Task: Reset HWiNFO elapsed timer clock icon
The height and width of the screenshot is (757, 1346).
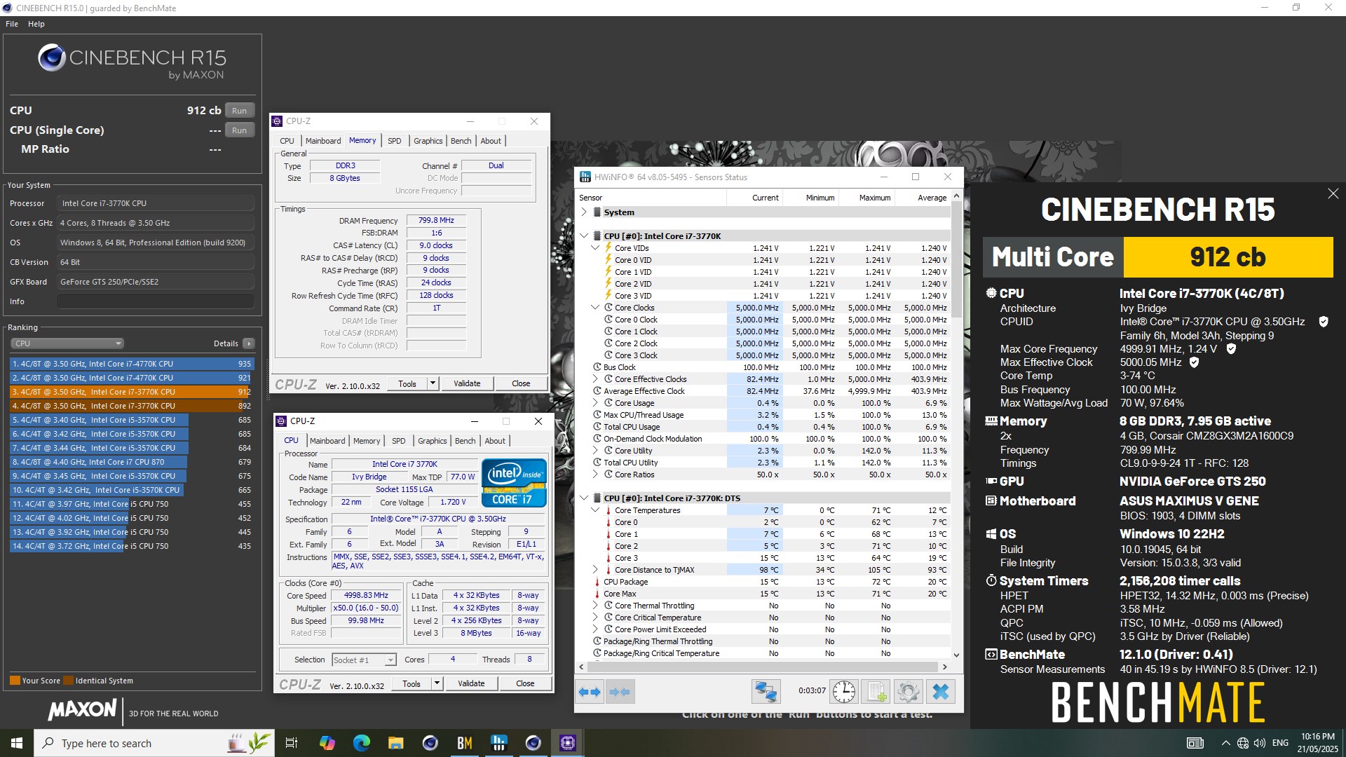Action: click(x=844, y=692)
